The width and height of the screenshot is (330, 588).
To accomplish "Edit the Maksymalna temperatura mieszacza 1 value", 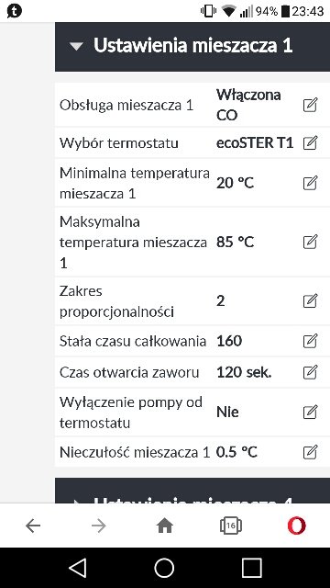I will [310, 242].
